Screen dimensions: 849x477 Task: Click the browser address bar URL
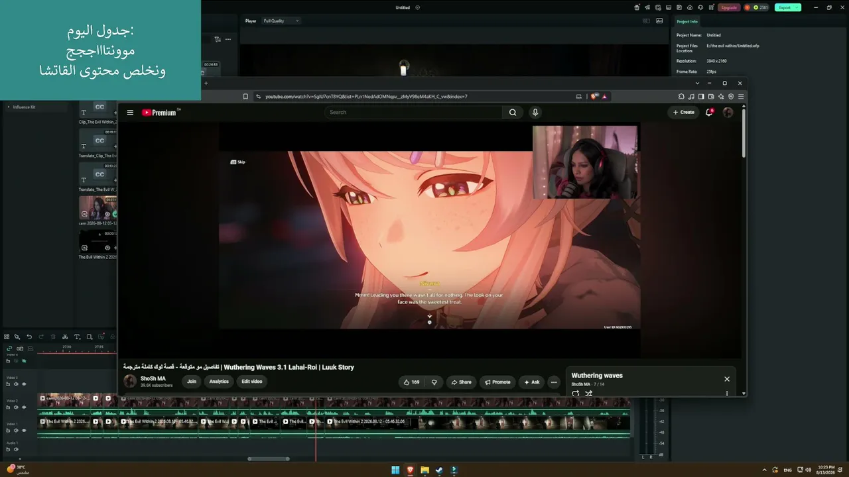[366, 97]
